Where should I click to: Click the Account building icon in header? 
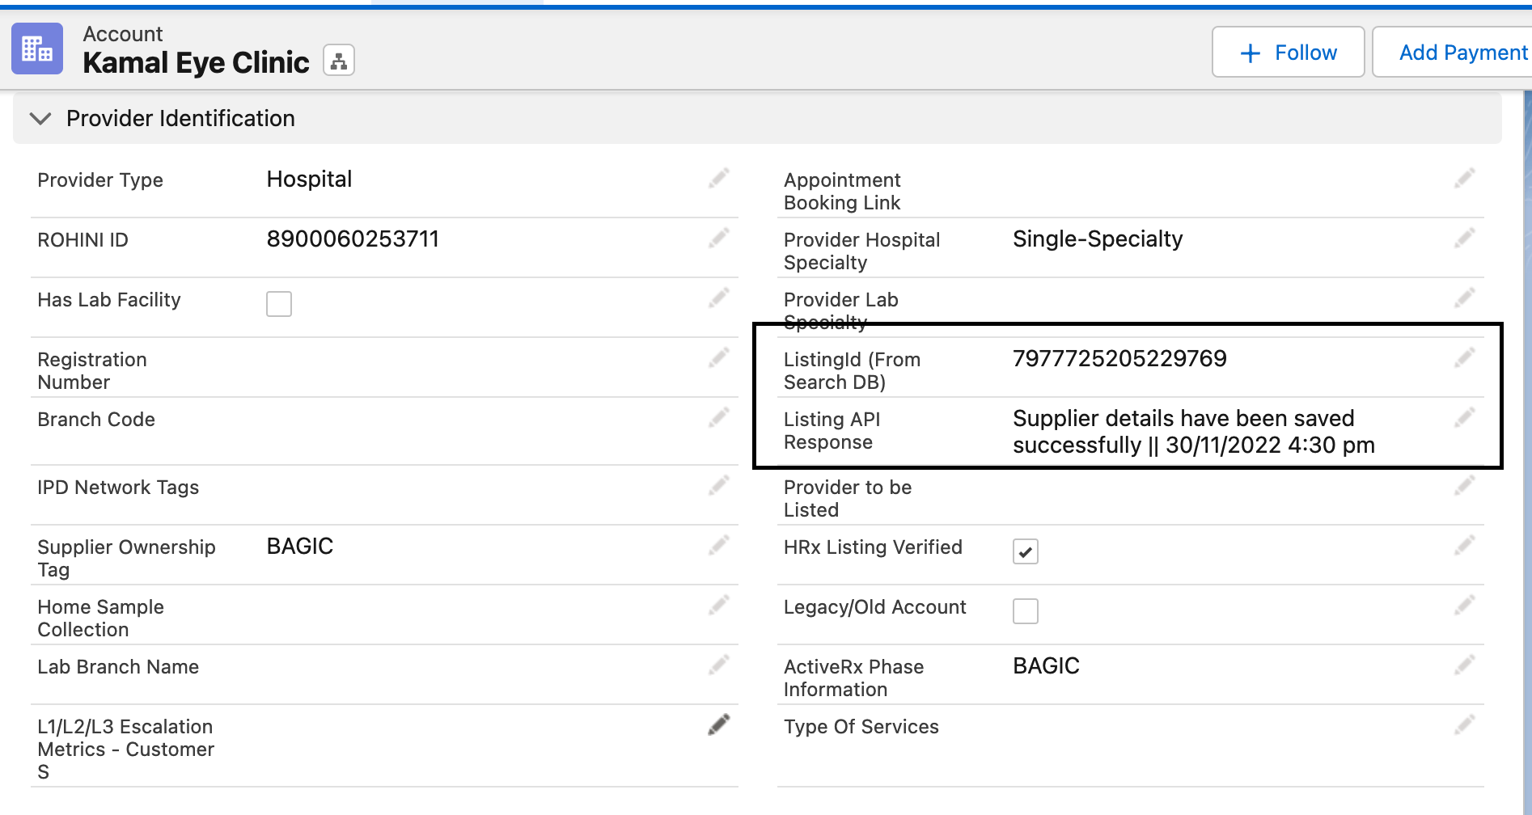(x=37, y=49)
